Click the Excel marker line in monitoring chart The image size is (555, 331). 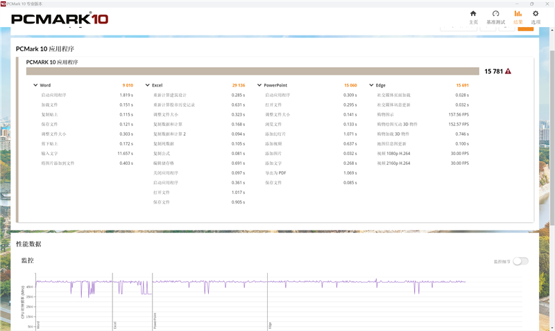pos(112,301)
